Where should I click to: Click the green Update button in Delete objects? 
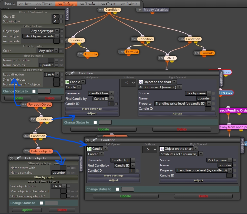[27, 210]
